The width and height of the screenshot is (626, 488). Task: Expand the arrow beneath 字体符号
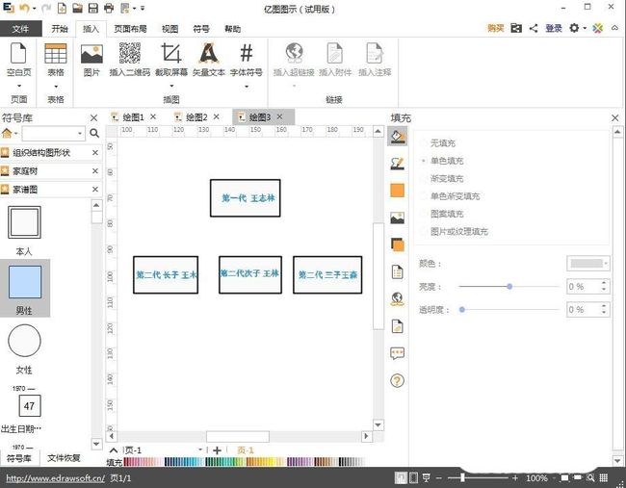point(247,86)
